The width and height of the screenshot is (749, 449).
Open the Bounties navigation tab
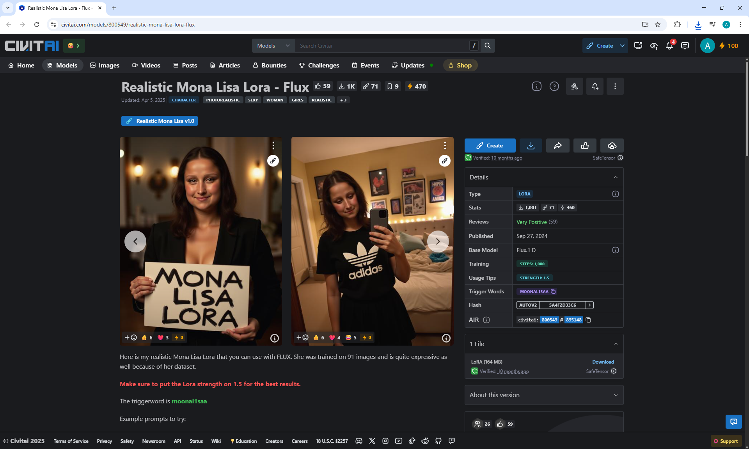(270, 65)
